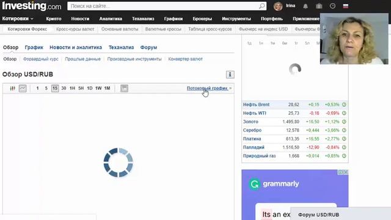This screenshot has height=220, width=391.
Task: Open the Инструменты menu
Action: [236, 19]
